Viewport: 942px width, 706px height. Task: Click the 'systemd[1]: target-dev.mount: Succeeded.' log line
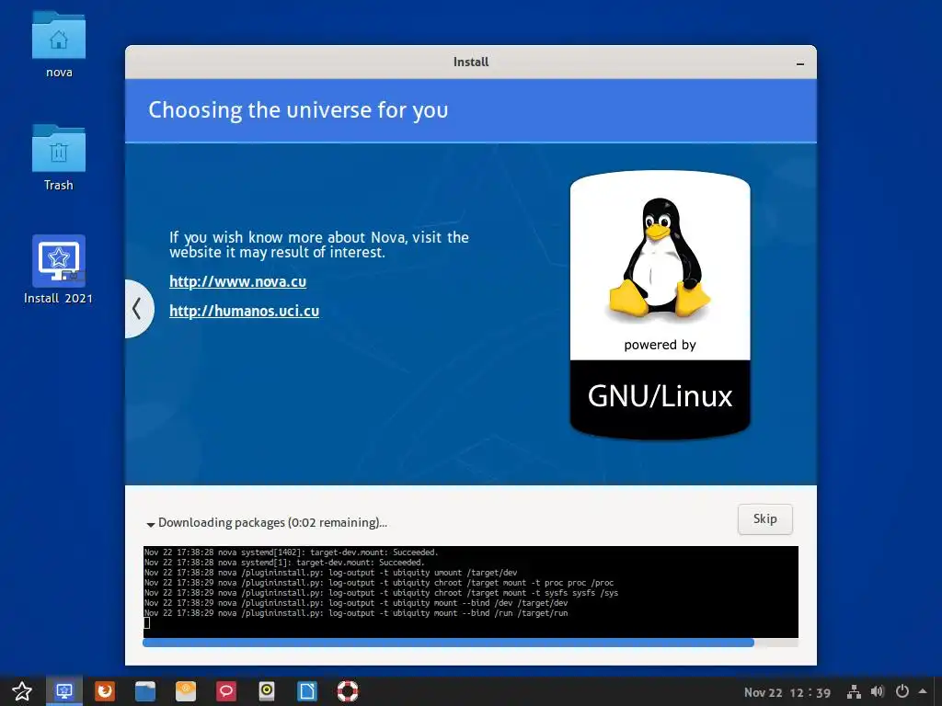pos(284,563)
